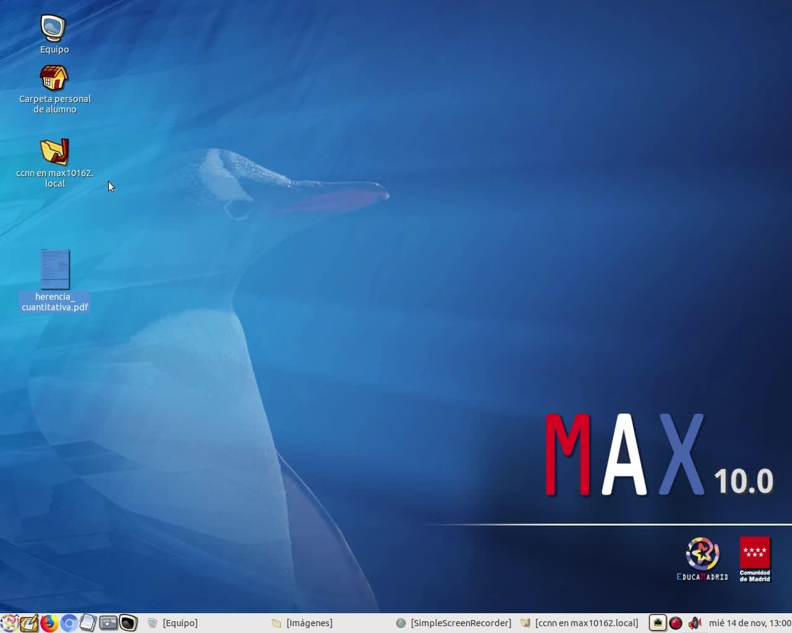The width and height of the screenshot is (792, 633).
Task: Bring SimpleScreenRecorder window to front
Action: [454, 623]
